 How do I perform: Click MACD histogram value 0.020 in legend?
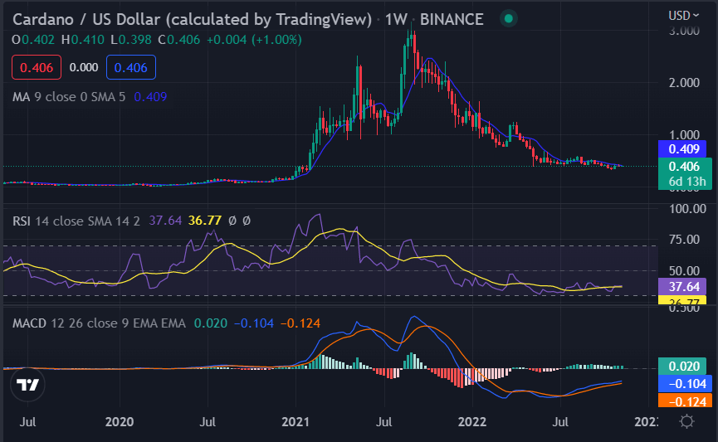click(x=211, y=323)
